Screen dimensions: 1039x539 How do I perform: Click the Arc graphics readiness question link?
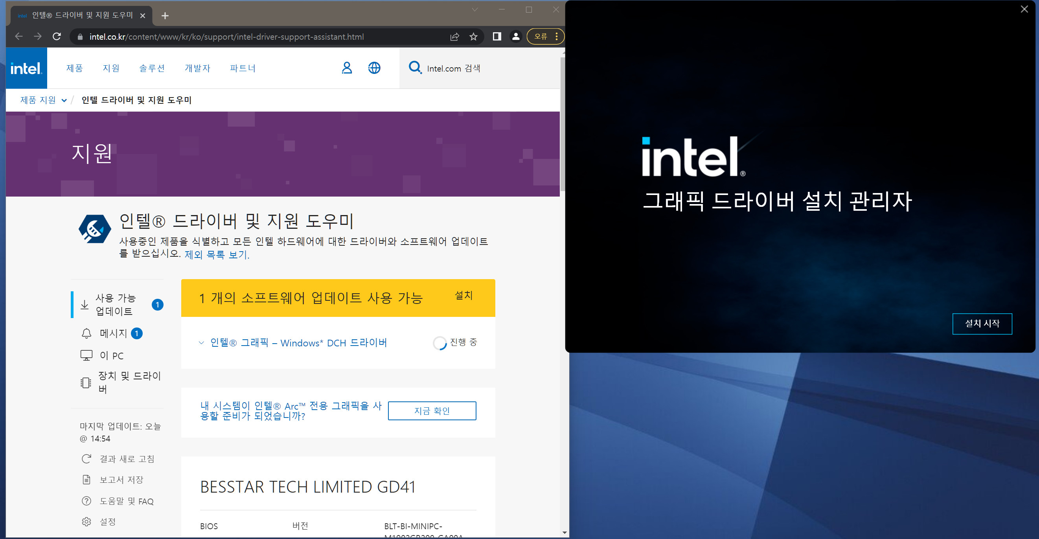(x=291, y=411)
